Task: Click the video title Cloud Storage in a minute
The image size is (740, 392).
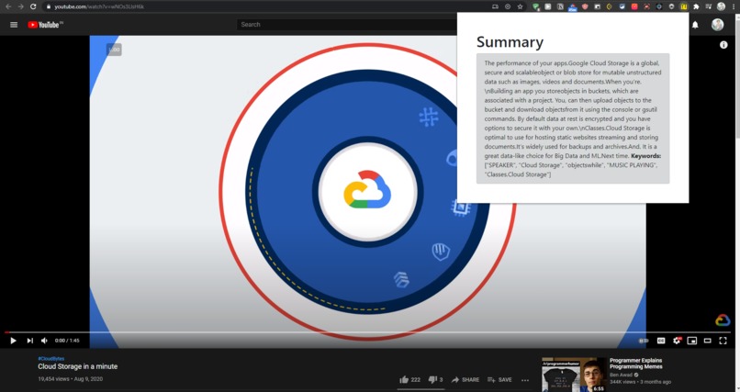Action: (78, 366)
